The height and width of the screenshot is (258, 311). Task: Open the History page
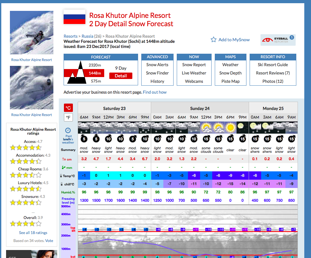(x=157, y=82)
